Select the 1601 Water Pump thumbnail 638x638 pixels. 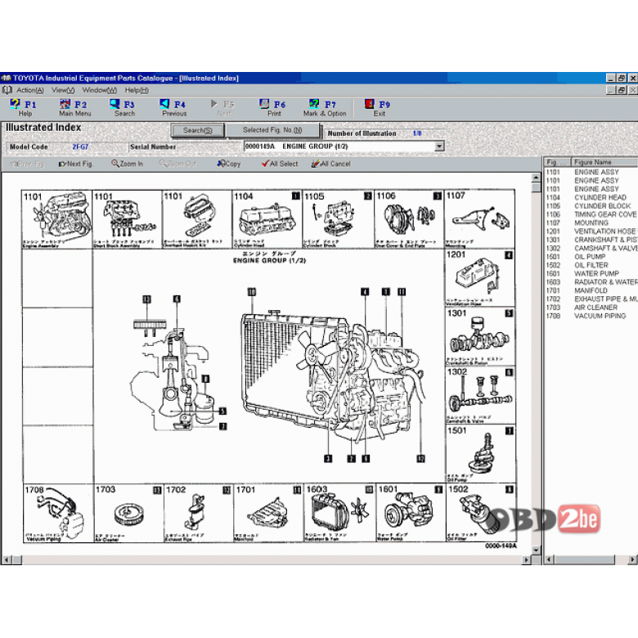pyautogui.click(x=411, y=513)
